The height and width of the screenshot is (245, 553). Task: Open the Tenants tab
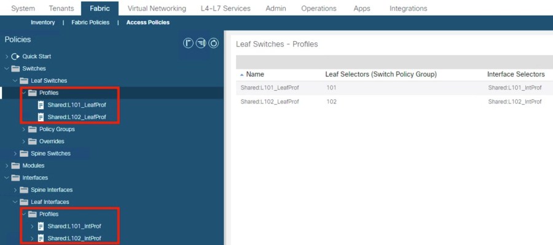(60, 9)
